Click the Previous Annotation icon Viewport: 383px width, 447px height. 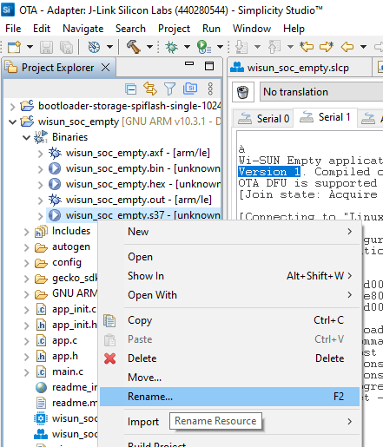coord(274,47)
